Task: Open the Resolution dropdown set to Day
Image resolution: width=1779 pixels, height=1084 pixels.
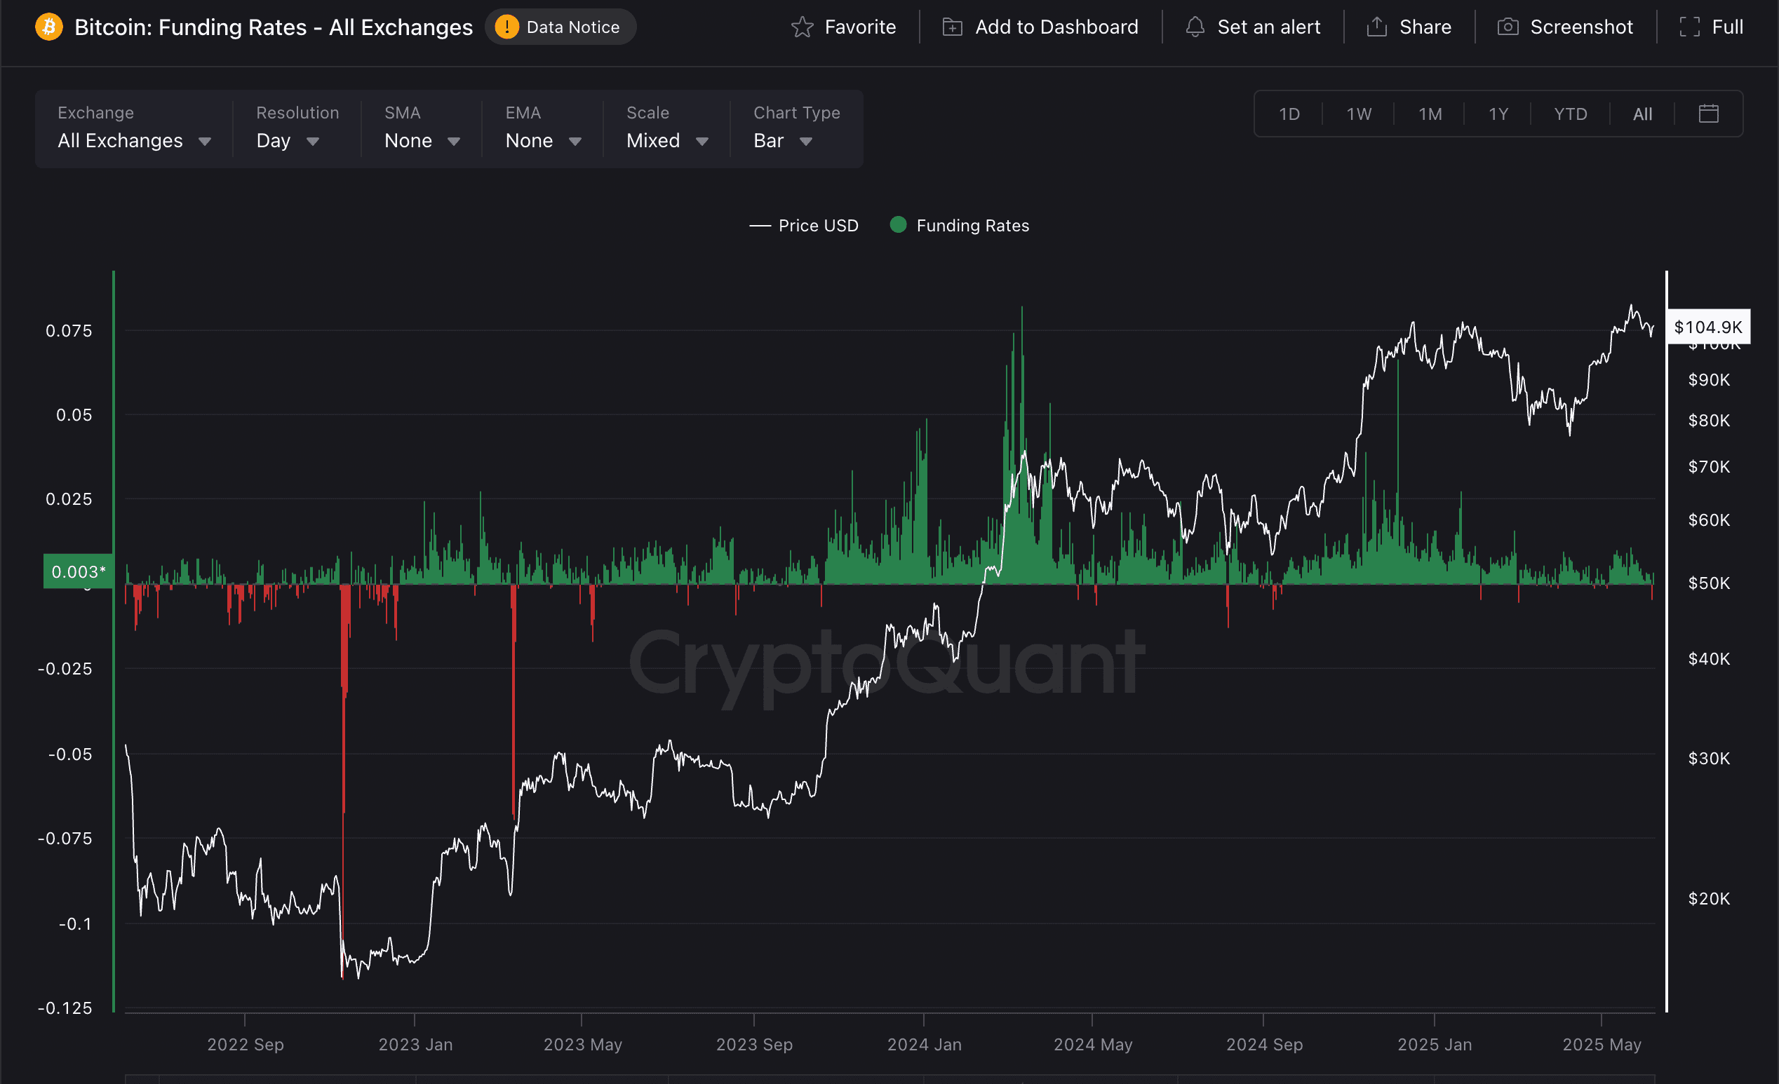Action: click(297, 129)
